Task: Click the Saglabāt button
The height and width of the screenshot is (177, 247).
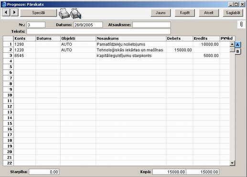Action: click(x=233, y=13)
